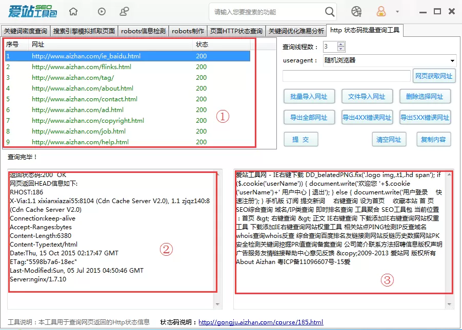Select row with help.html URL
The height and width of the screenshot is (330, 462).
[x=128, y=142]
